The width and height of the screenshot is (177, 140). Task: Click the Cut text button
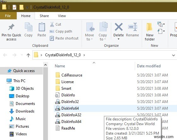(x=58, y=24)
